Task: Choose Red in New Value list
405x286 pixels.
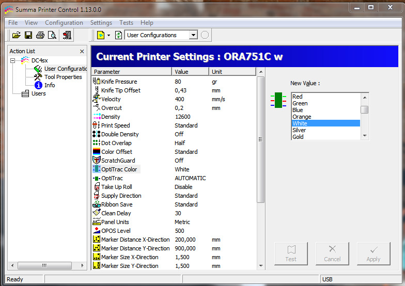Action: point(326,97)
